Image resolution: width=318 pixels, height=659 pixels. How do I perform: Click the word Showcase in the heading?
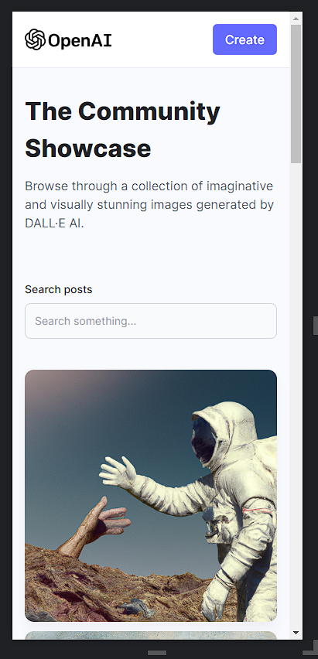[88, 149]
